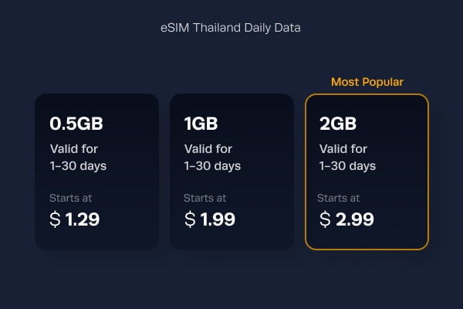Click the Most Popular label

[367, 82]
